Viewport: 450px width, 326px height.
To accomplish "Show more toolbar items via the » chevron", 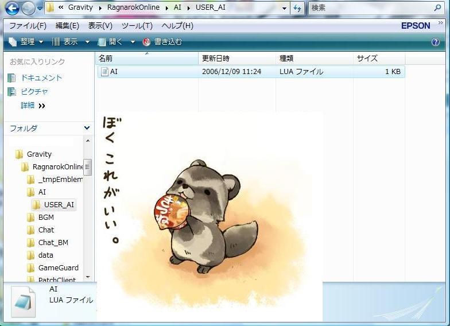I will [x=441, y=23].
